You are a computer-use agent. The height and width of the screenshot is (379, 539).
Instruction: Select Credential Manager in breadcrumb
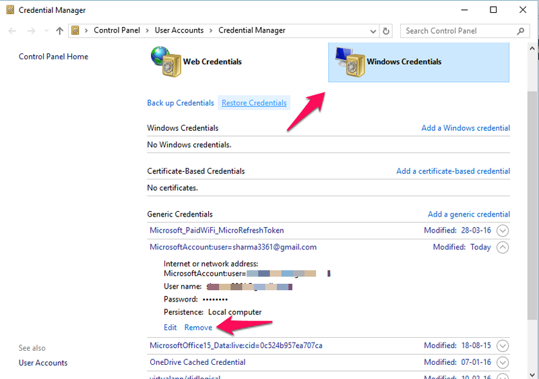[252, 30]
